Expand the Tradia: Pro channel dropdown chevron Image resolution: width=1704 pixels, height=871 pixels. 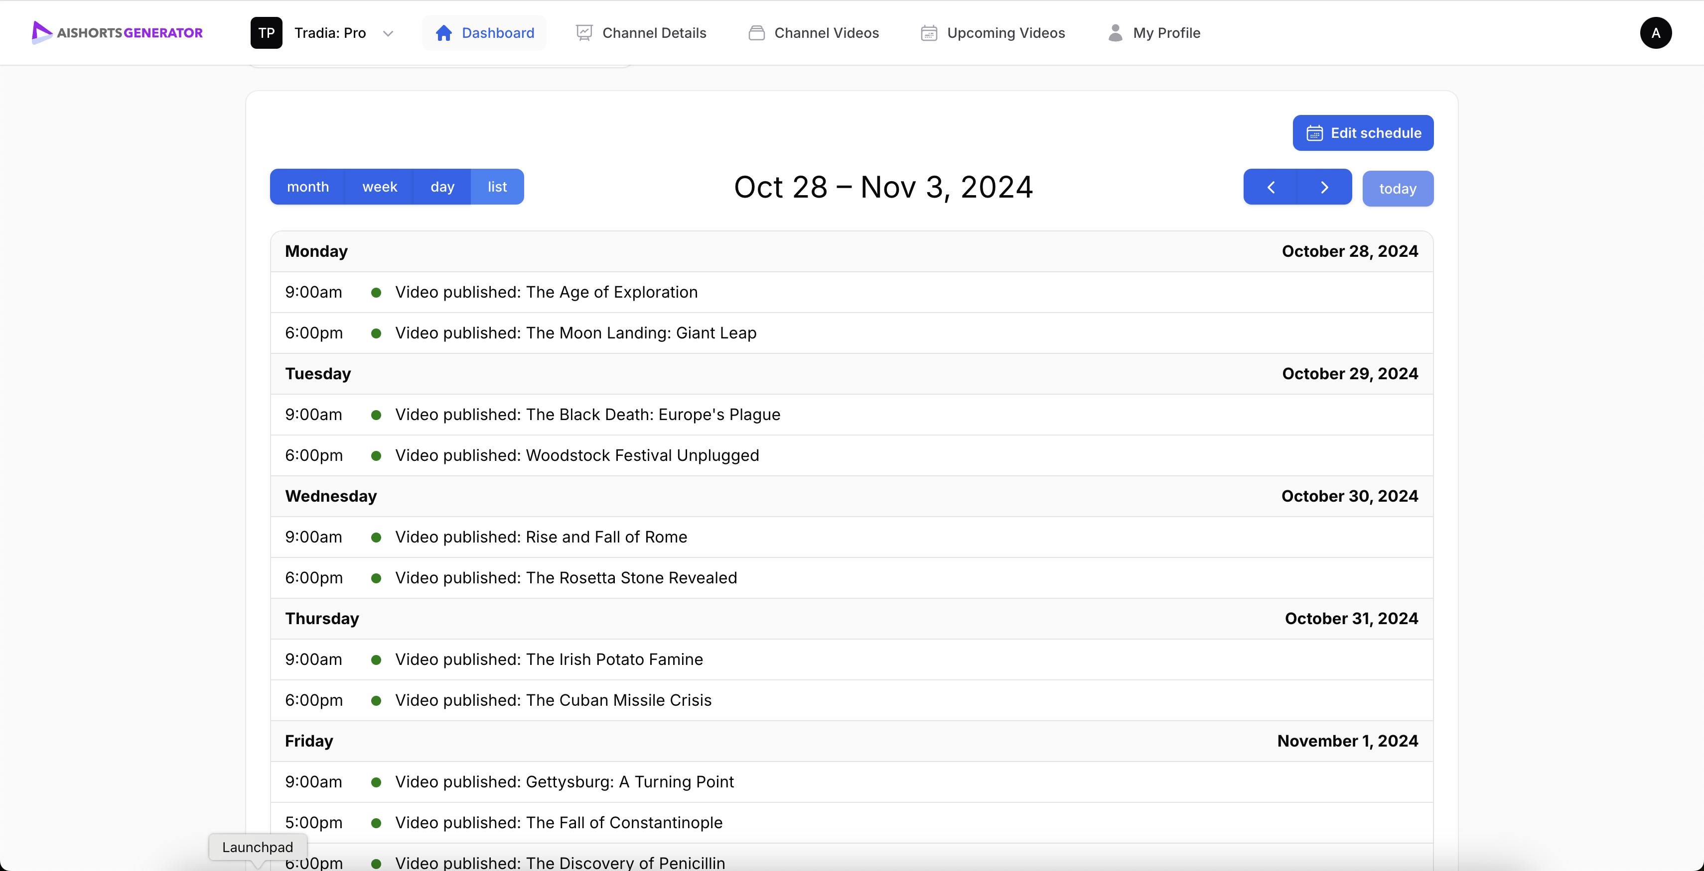pos(388,34)
